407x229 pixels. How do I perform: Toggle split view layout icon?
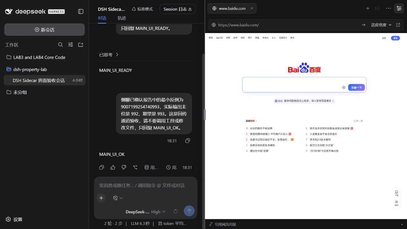tap(377, 8)
